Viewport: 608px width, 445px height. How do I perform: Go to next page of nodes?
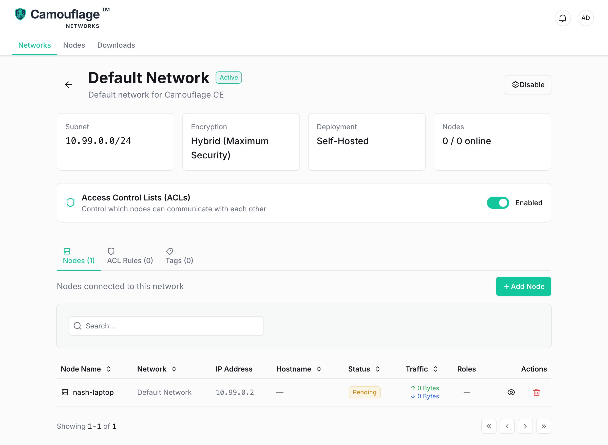tap(525, 426)
